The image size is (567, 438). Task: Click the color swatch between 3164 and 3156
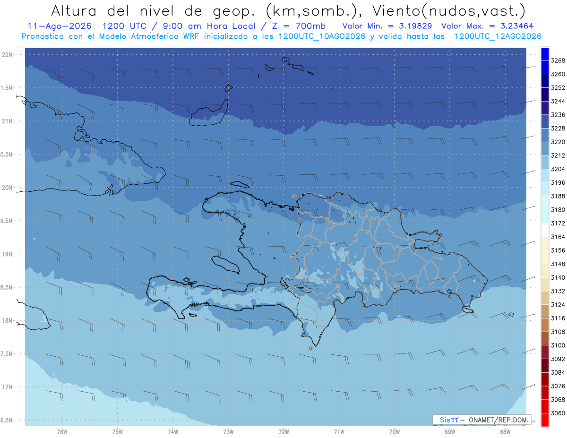click(545, 243)
